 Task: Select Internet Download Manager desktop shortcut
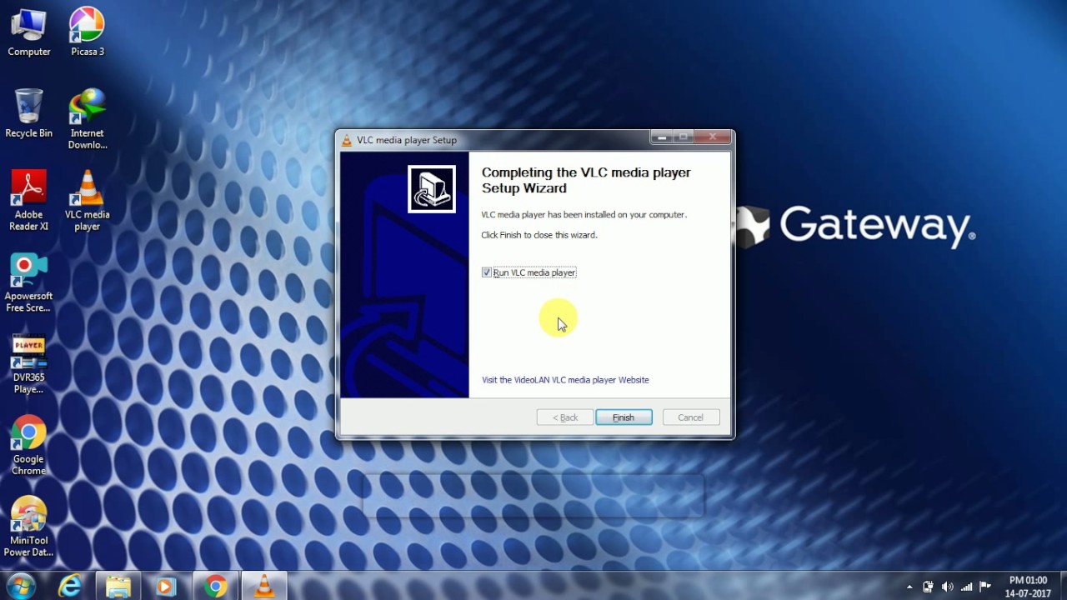87,119
